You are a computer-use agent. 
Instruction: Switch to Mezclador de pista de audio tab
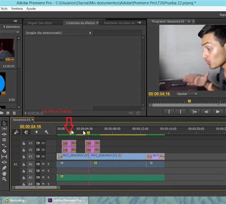coord(119,23)
